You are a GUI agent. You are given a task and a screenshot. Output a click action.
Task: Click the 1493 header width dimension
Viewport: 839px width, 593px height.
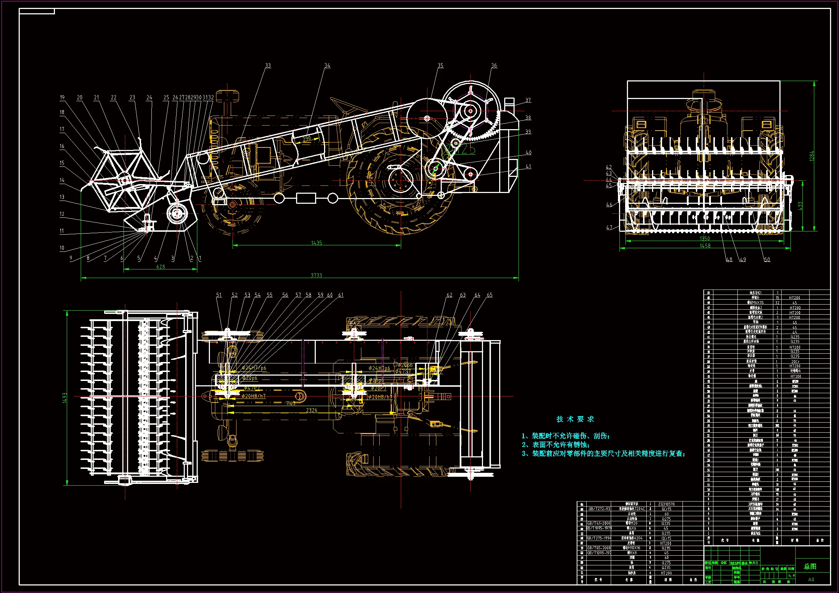click(65, 398)
